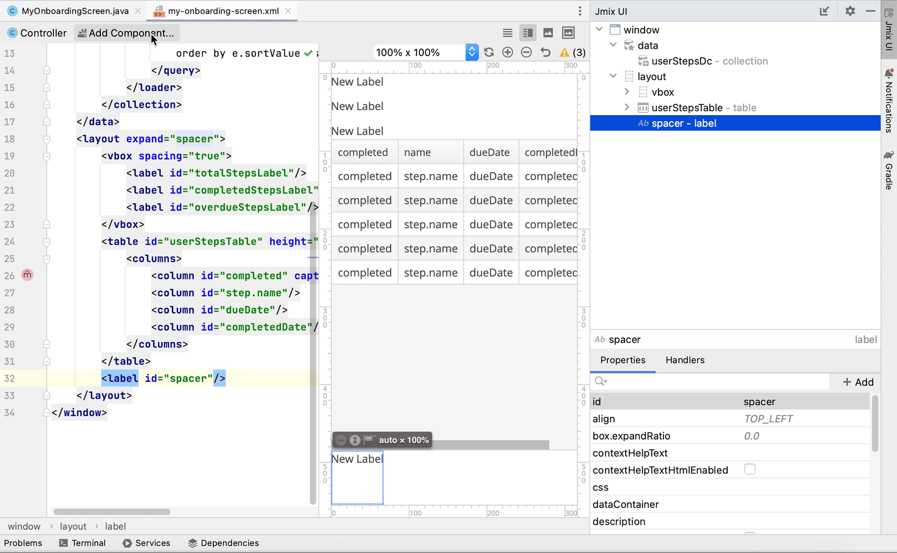This screenshot has height=553, width=897.
Task: Open the MyOnboardingScreen.java editor tab
Action: 75,11
